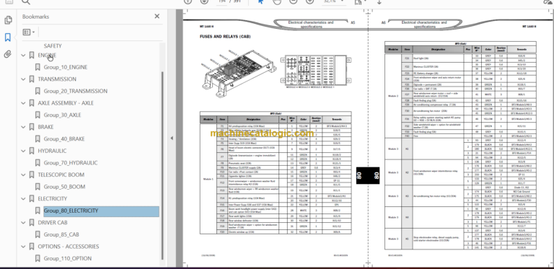Collapse the OPTIONS - ACCESSORIES chevron

pos(23,247)
